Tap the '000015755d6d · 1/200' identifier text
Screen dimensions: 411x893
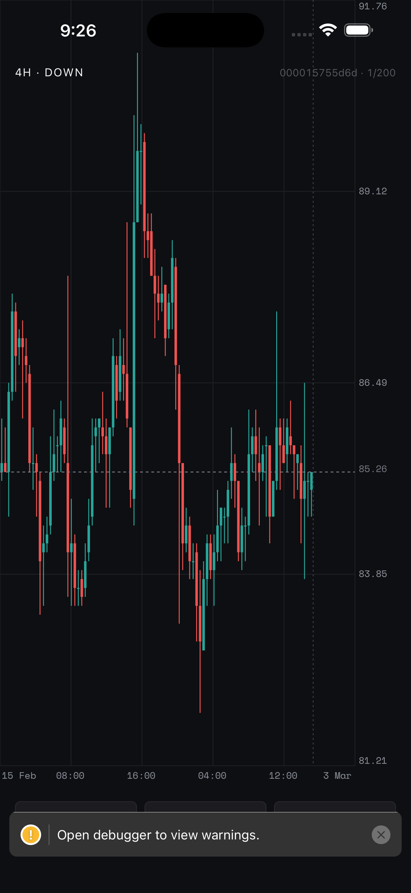pyautogui.click(x=338, y=73)
